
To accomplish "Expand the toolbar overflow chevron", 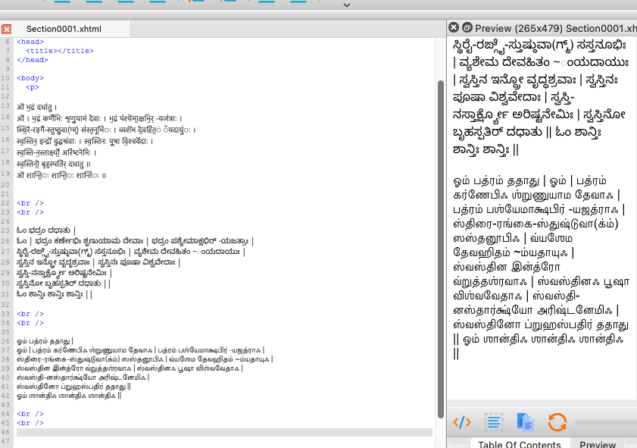I will (x=347, y=5).
